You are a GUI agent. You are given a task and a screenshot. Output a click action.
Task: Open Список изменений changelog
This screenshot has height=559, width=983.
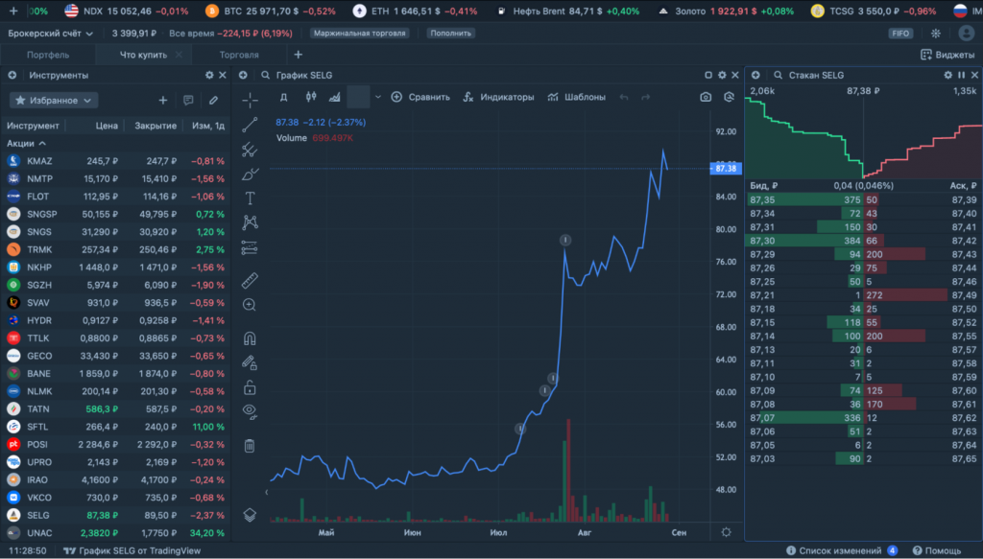pyautogui.click(x=842, y=551)
